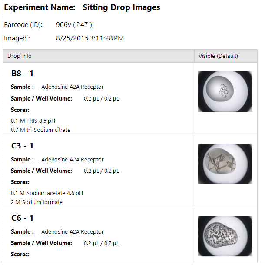Click the imaged date 8/25/2015 3:11:28 PM
The height and width of the screenshot is (265, 265).
[90, 38]
